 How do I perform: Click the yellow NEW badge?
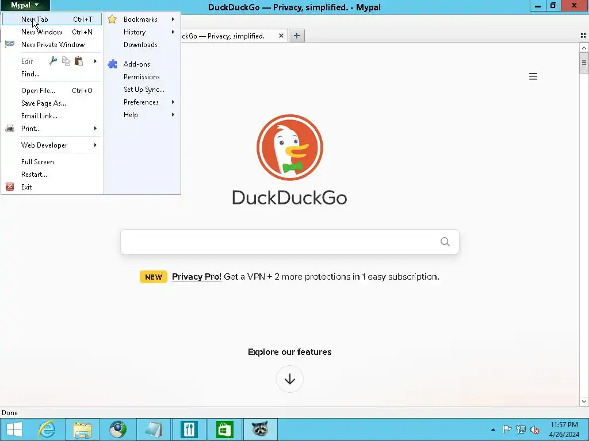pyautogui.click(x=153, y=277)
